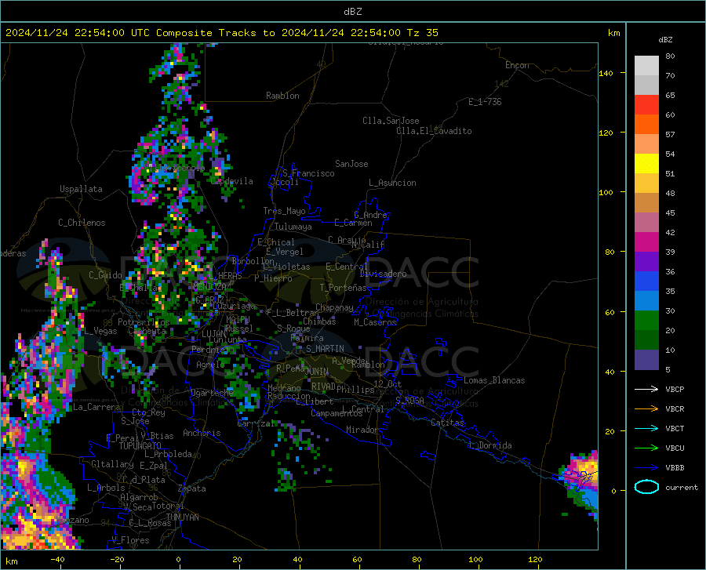Click the 'current' legend label
The height and width of the screenshot is (570, 706).
(682, 487)
